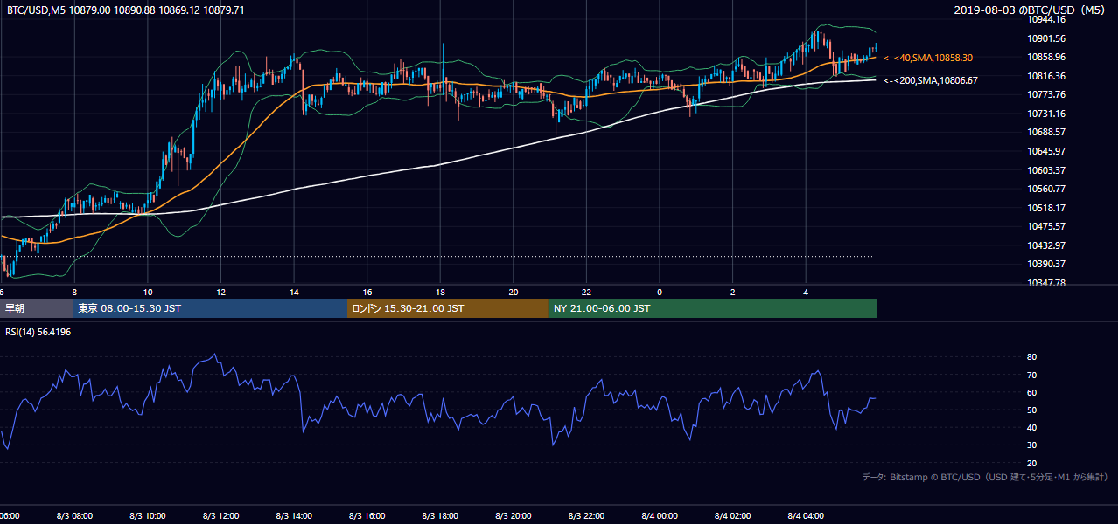Click price axis value 10347.78
The image size is (1118, 524).
(1046, 283)
